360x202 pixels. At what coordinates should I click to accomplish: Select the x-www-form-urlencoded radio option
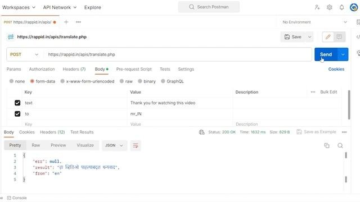62,81
